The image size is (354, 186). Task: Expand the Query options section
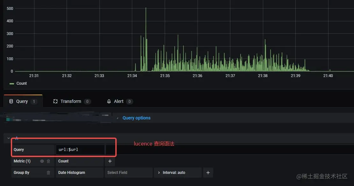pyautogui.click(x=136, y=118)
